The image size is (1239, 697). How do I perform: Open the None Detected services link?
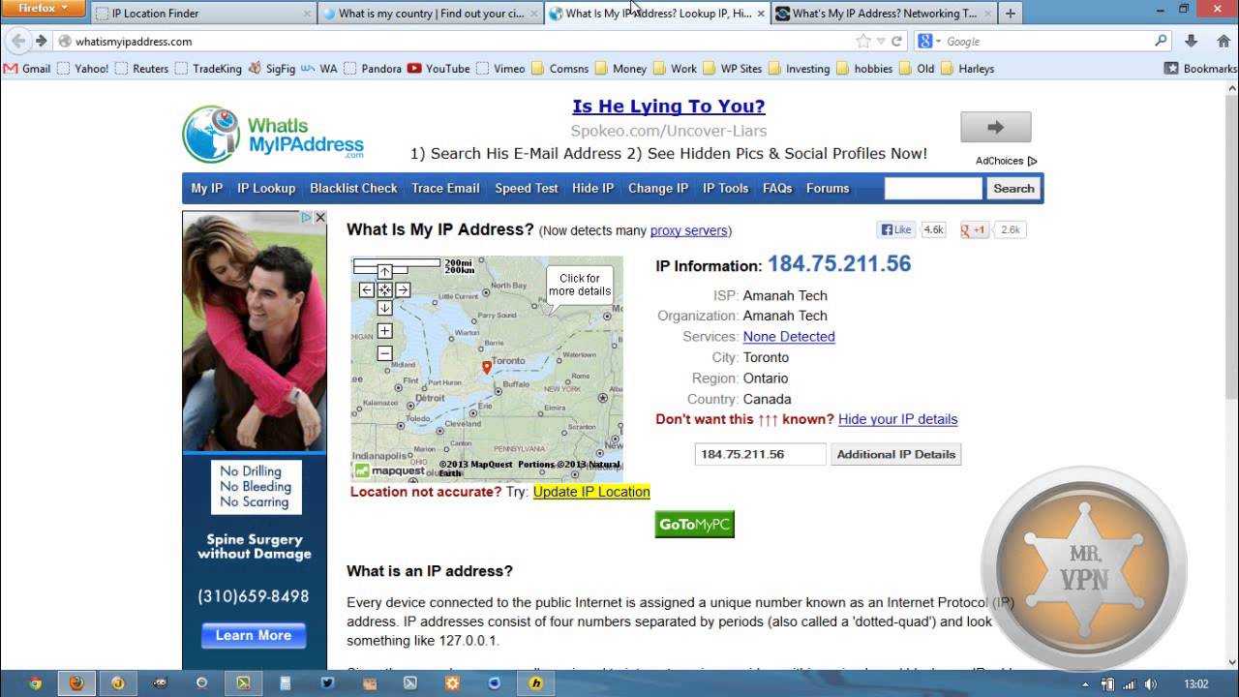click(789, 337)
